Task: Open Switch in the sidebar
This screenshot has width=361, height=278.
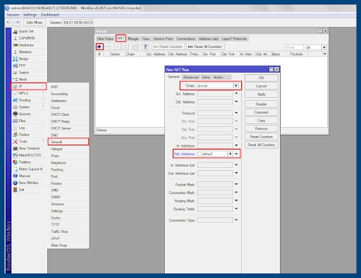Action: 24,73
